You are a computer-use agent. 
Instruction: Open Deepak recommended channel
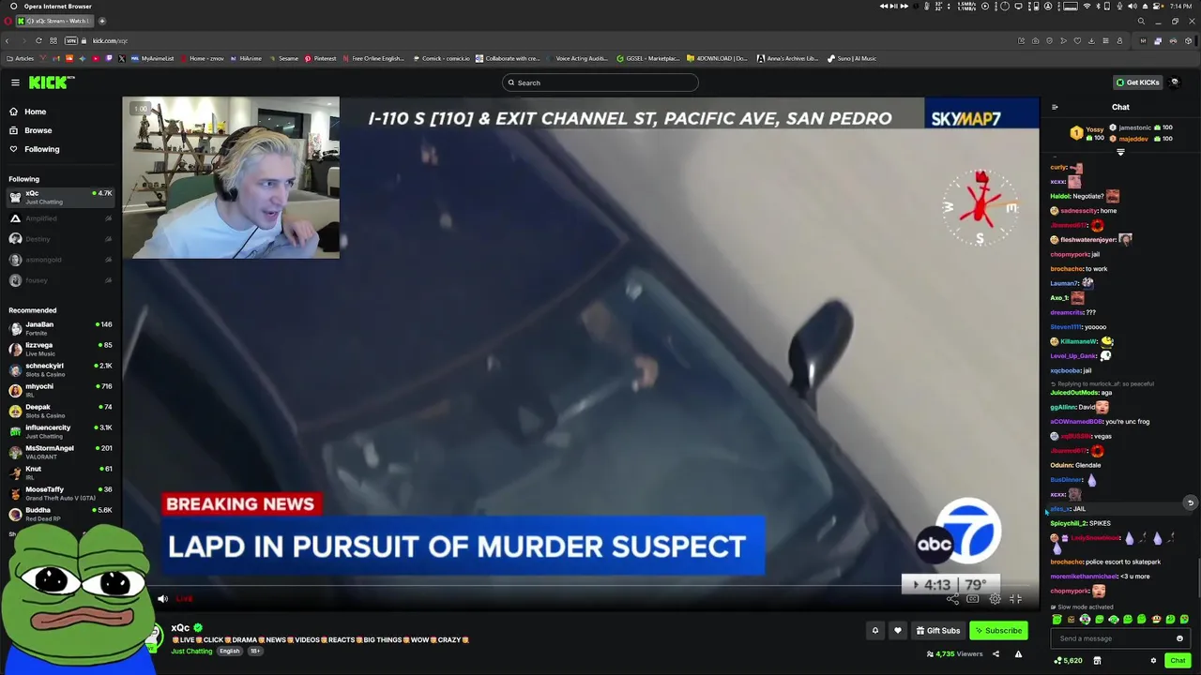pos(60,411)
